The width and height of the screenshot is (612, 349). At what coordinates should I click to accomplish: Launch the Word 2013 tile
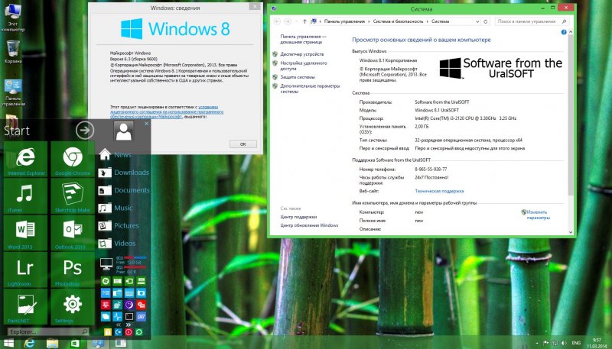[x=26, y=233]
